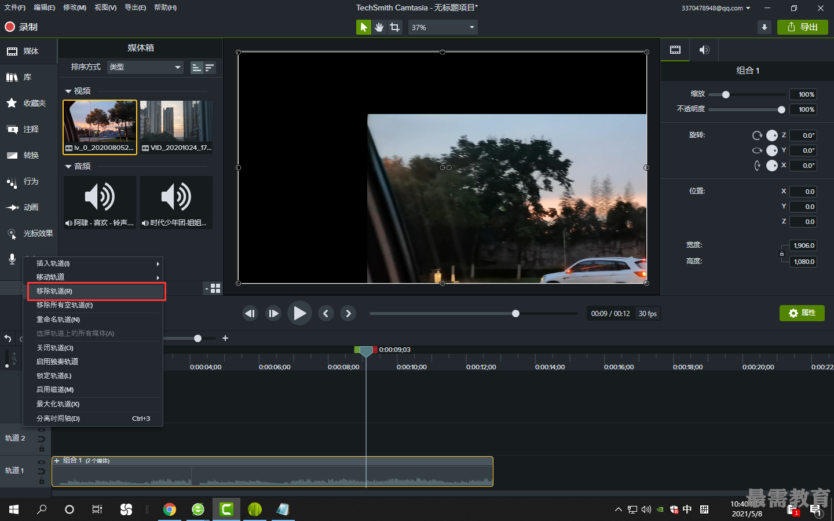834x521 pixels.
Task: Choose 重命名轨道 from the context menu
Action: tap(93, 320)
